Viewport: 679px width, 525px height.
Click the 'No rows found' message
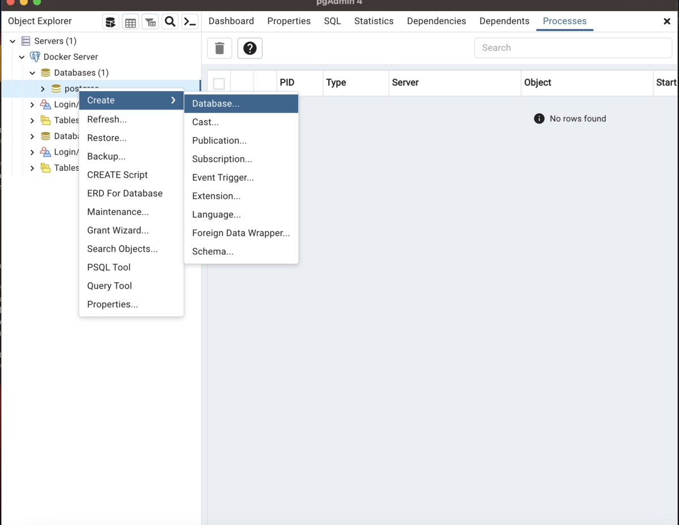(x=578, y=118)
